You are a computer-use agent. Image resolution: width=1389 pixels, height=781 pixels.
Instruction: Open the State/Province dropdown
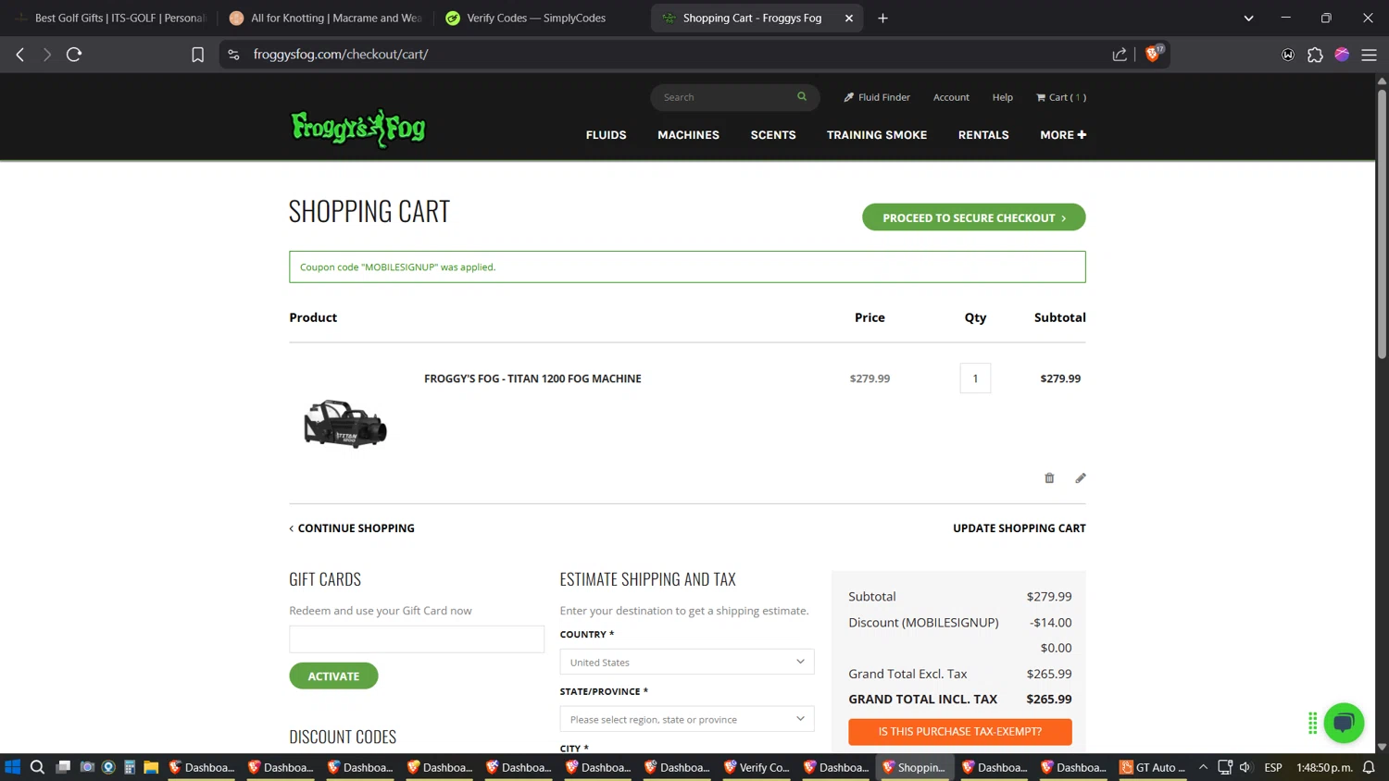click(687, 719)
